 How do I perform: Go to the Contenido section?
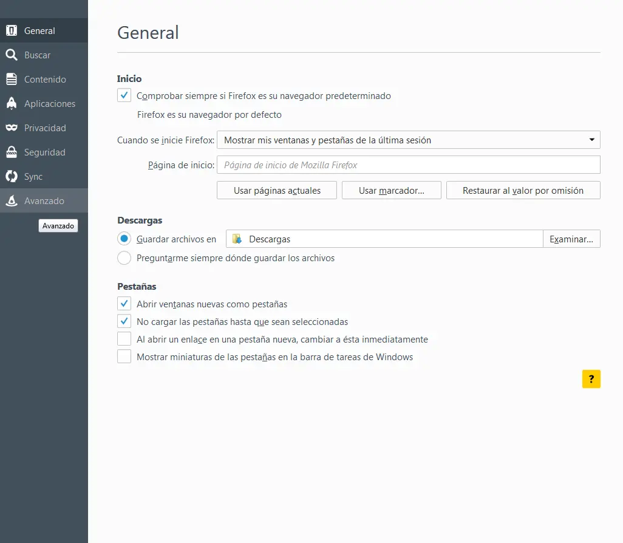(44, 79)
